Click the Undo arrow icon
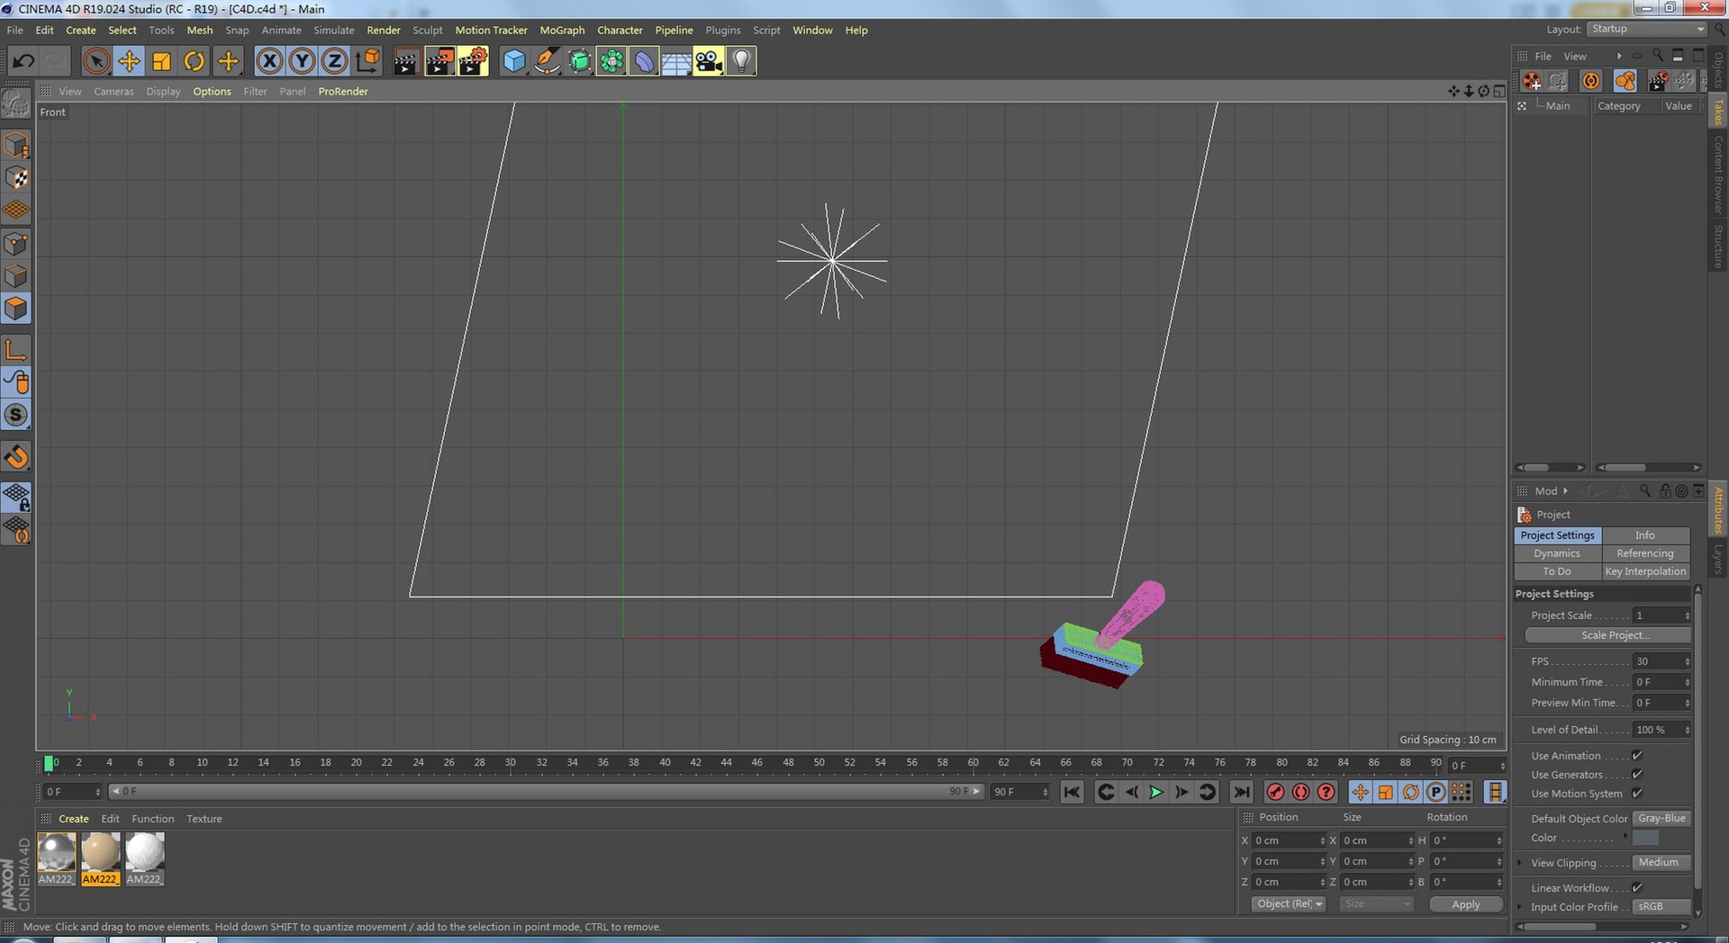 point(23,61)
